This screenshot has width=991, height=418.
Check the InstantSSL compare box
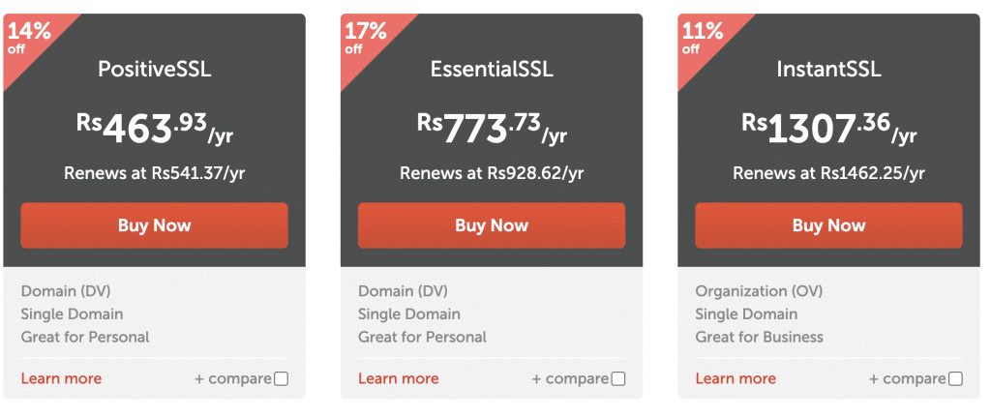tap(955, 379)
